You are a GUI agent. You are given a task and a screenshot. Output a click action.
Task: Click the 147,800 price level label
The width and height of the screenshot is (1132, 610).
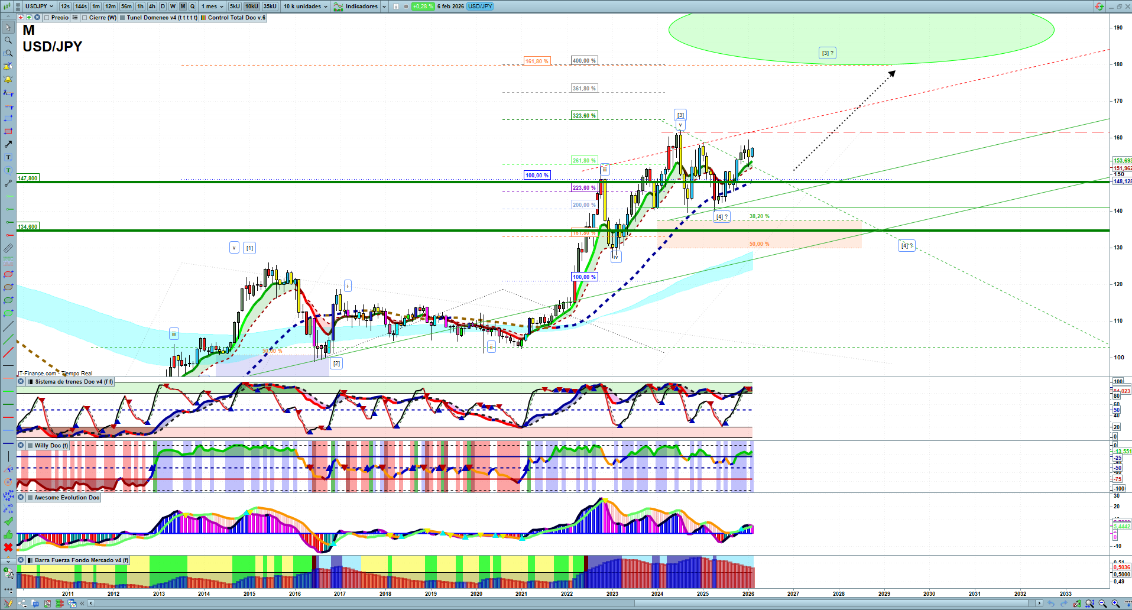(28, 178)
